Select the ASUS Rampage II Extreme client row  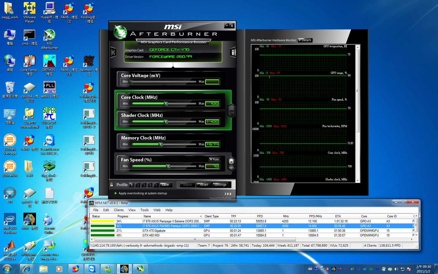coord(252,221)
